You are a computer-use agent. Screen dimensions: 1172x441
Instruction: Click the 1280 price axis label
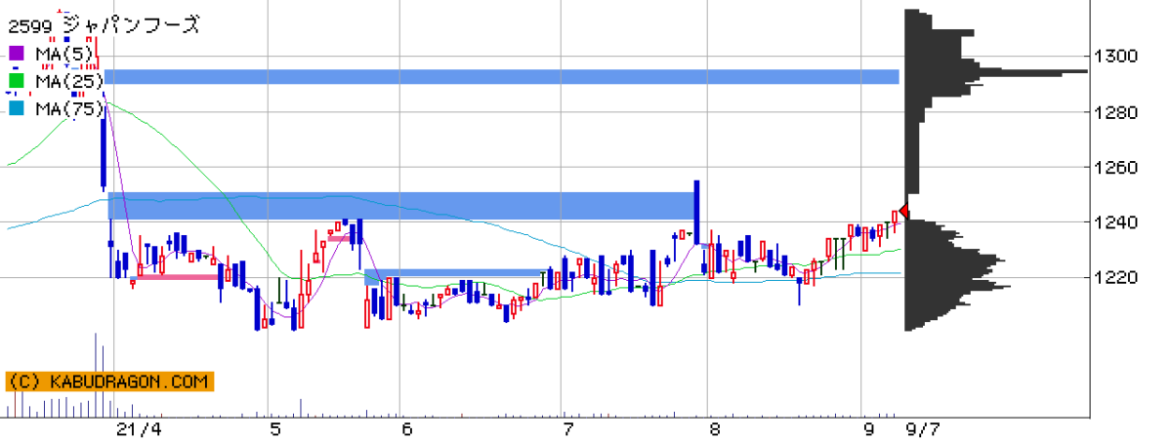coord(1115,112)
